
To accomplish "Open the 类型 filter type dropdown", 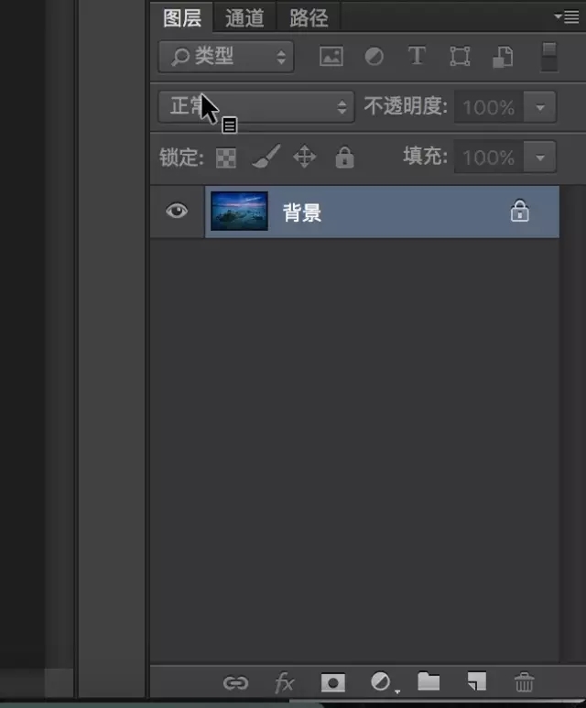I will (x=226, y=57).
